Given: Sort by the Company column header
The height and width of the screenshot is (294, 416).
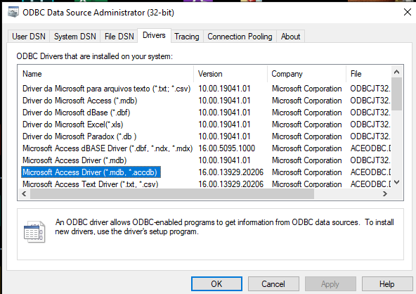Looking at the screenshot, I should [306, 74].
